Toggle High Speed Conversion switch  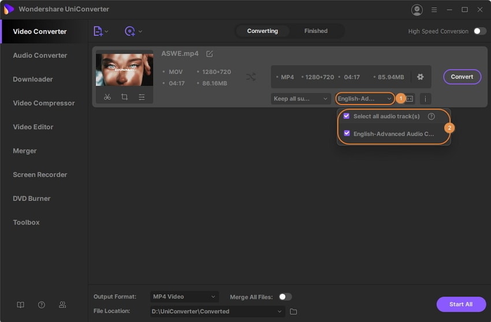[x=479, y=31]
